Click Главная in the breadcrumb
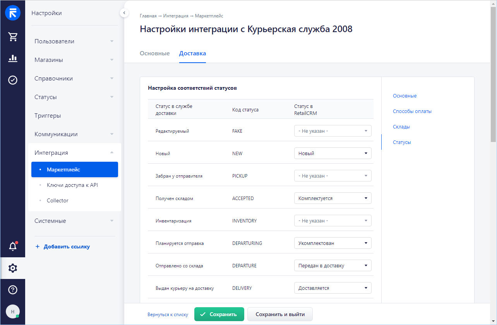This screenshot has height=325, width=497. coord(148,16)
